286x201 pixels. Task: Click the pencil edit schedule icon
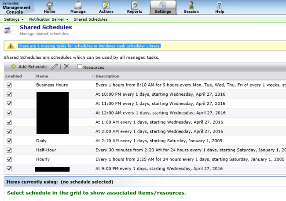tap(55, 67)
